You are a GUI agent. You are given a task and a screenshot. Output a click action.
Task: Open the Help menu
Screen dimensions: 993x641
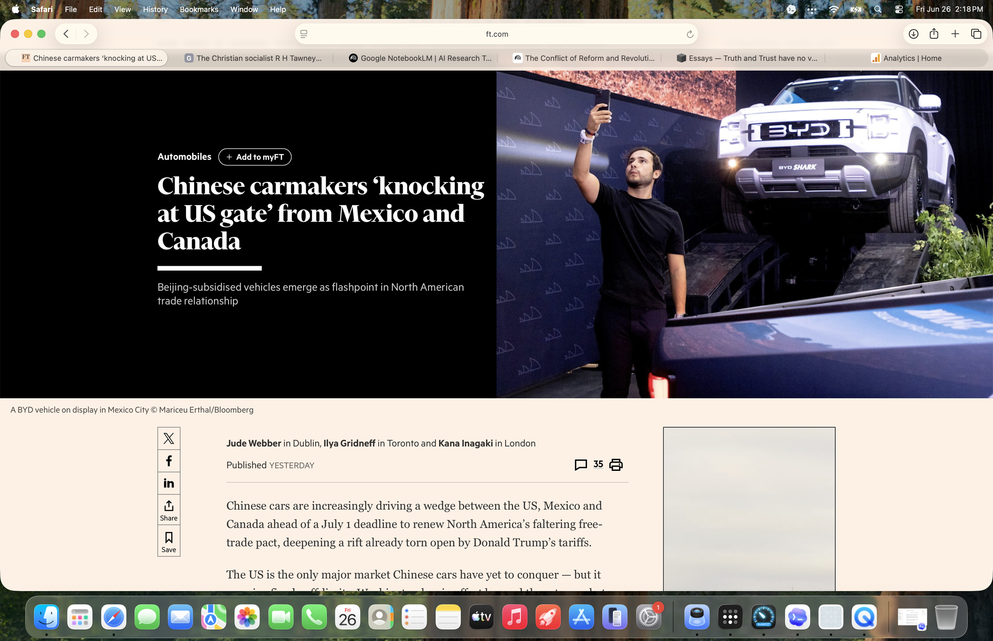[x=278, y=9]
